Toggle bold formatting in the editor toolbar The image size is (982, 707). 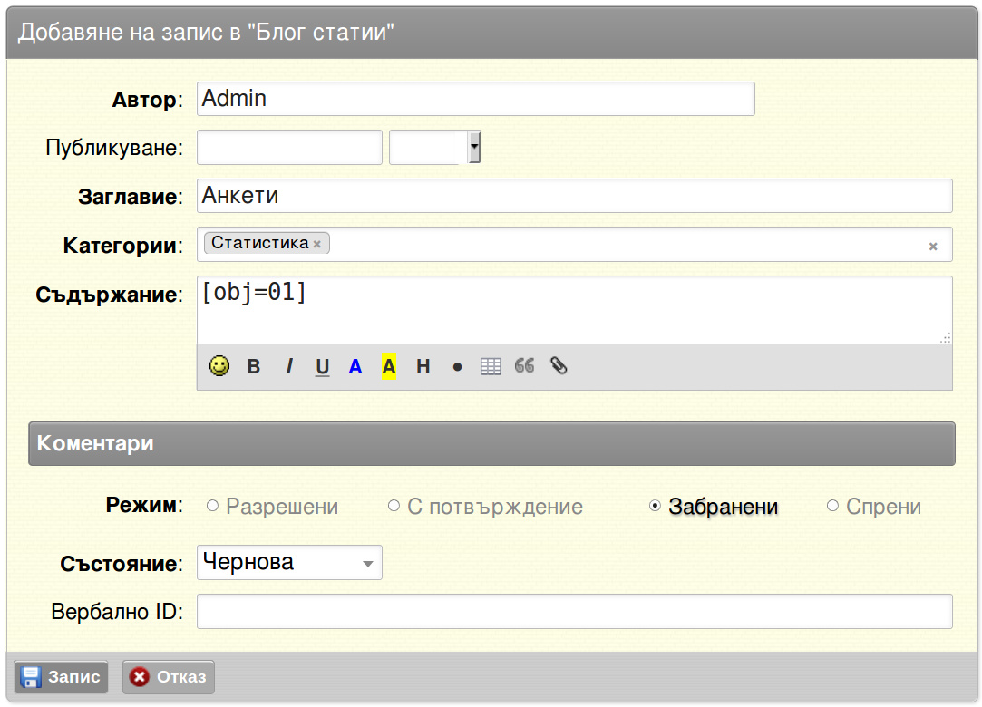coord(254,366)
